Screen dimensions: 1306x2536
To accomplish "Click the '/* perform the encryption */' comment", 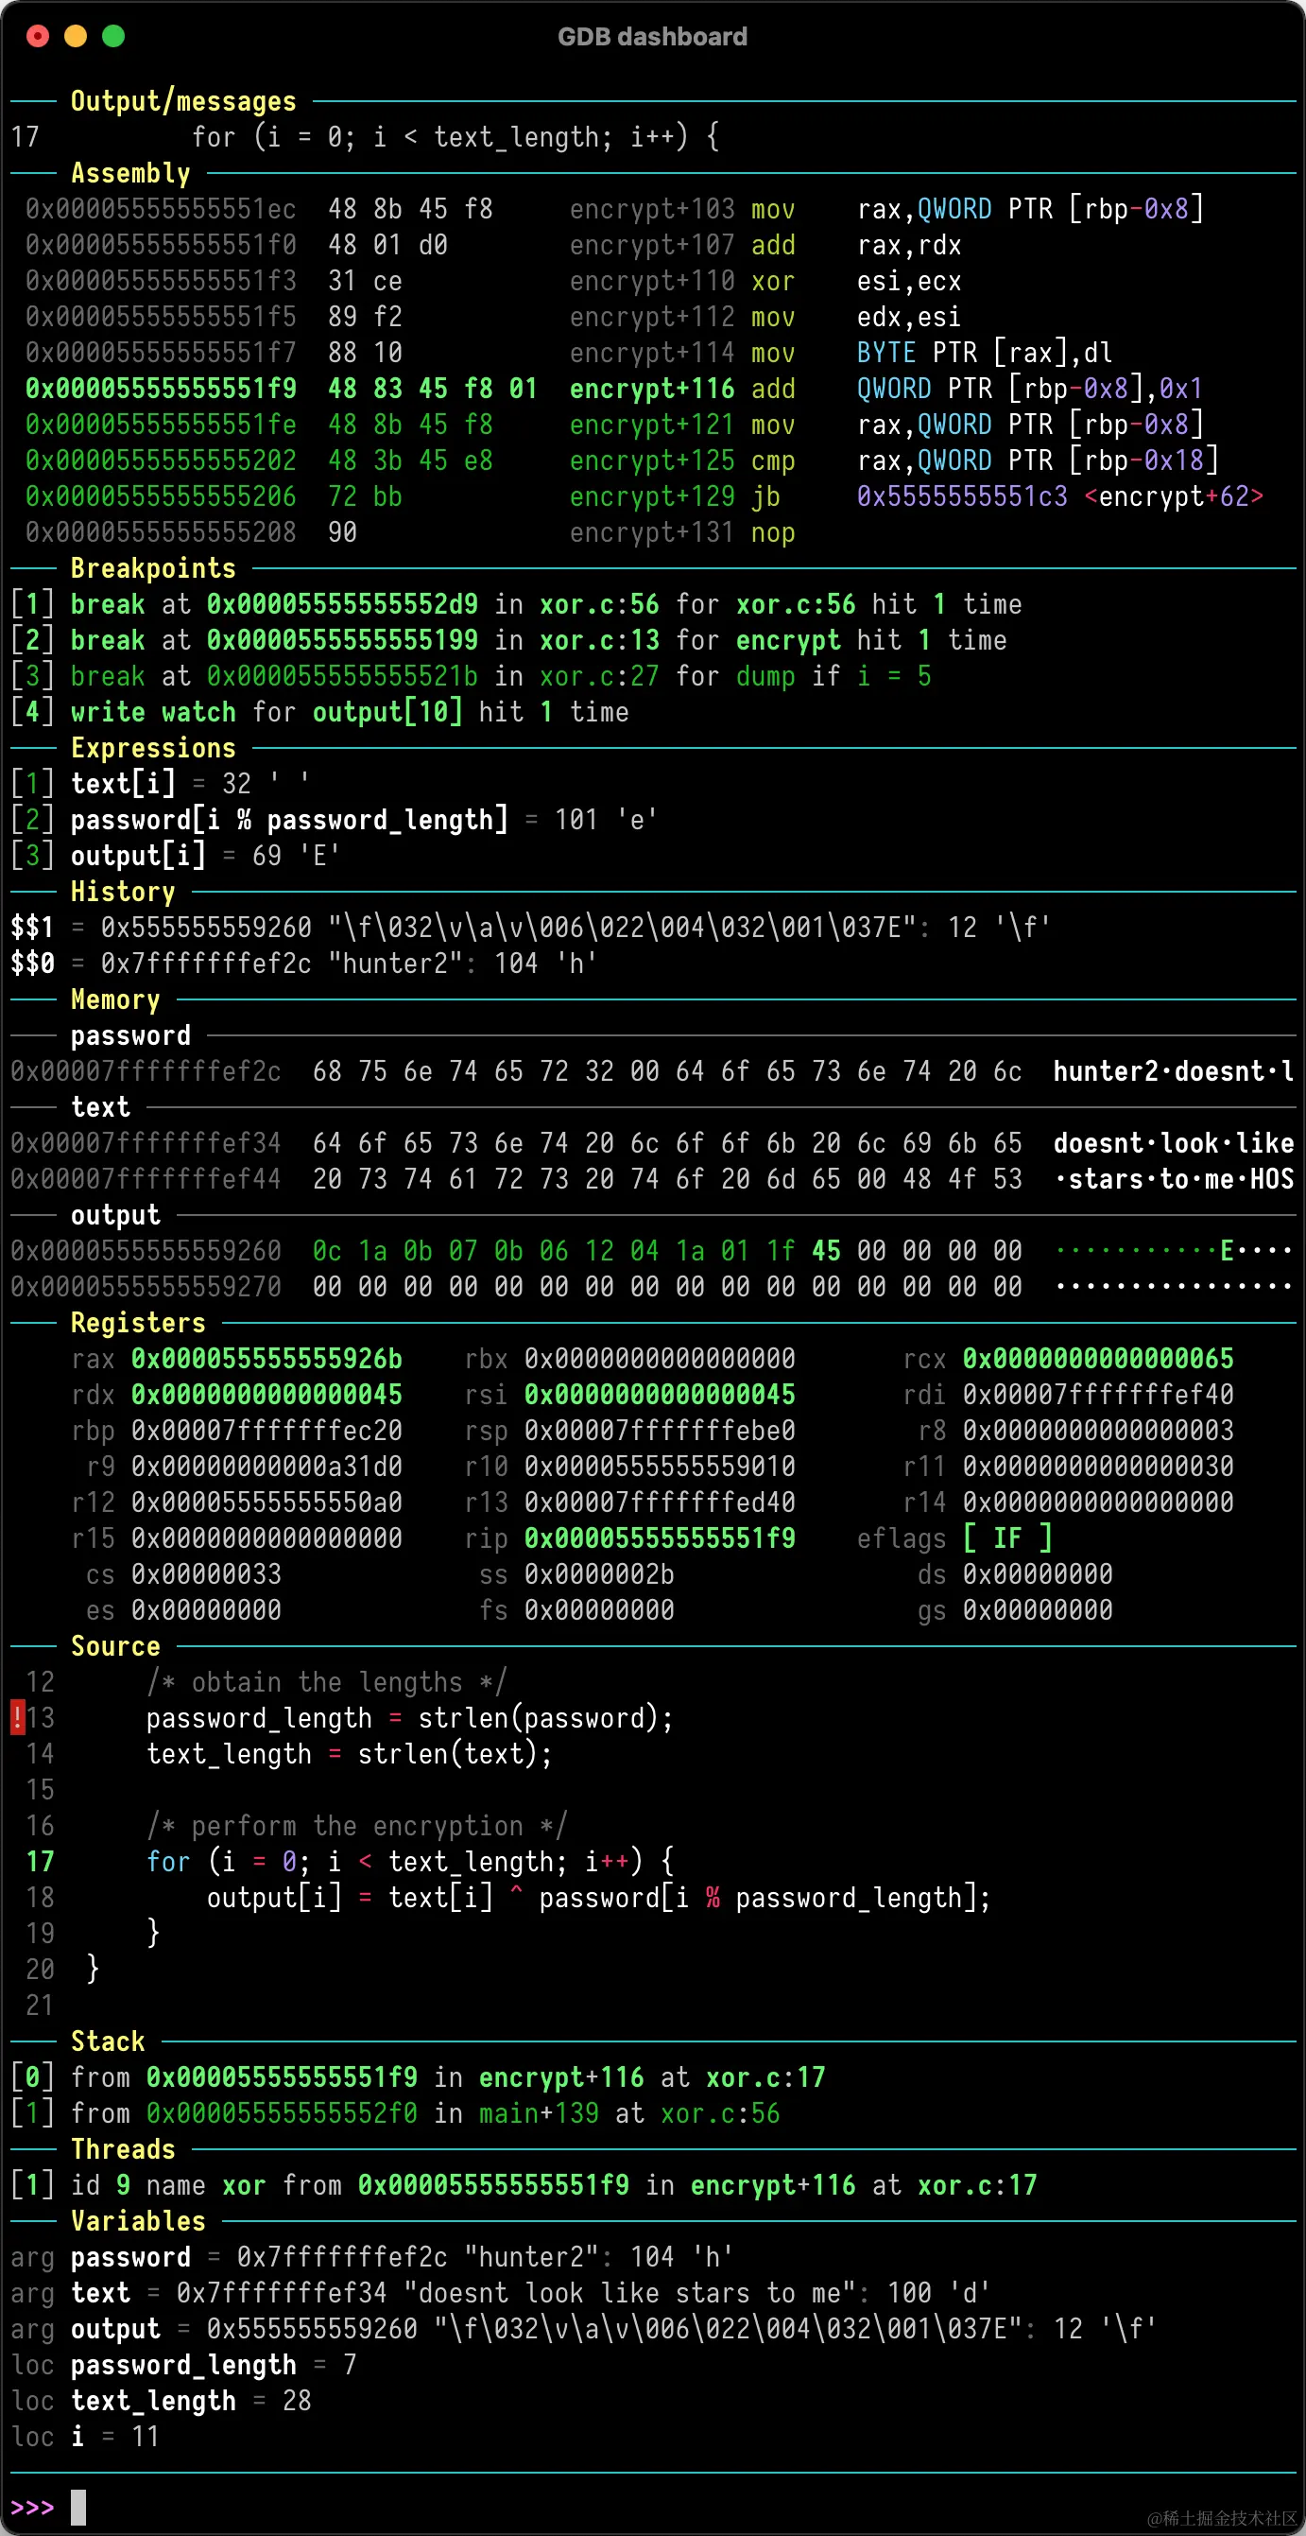I will tap(357, 1826).
